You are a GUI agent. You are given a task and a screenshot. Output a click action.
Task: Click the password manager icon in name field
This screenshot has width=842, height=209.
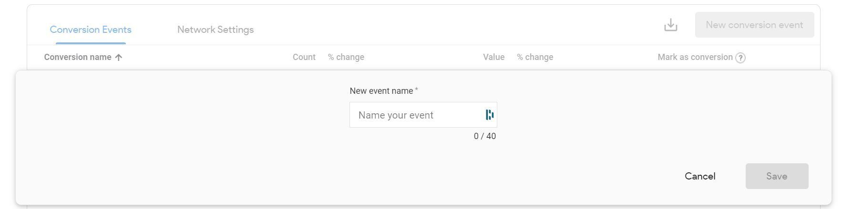coord(490,115)
